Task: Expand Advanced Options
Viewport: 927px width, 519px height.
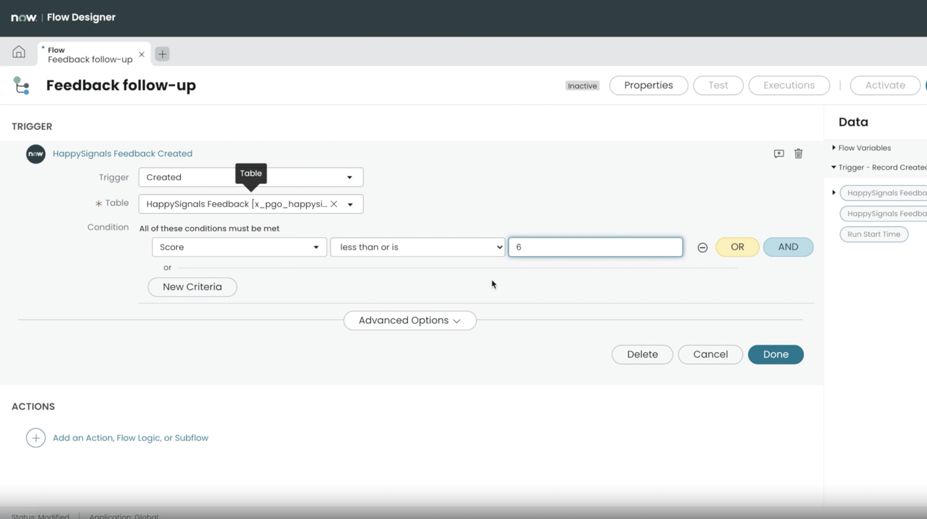Action: (x=409, y=320)
